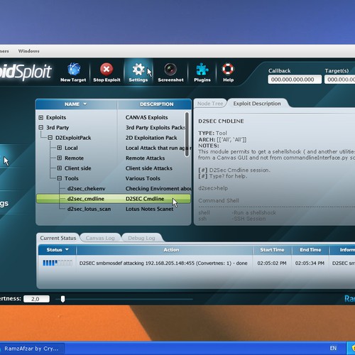The height and width of the screenshot is (355, 355).
Task: Switch to Current Status tab
Action: coord(58,238)
